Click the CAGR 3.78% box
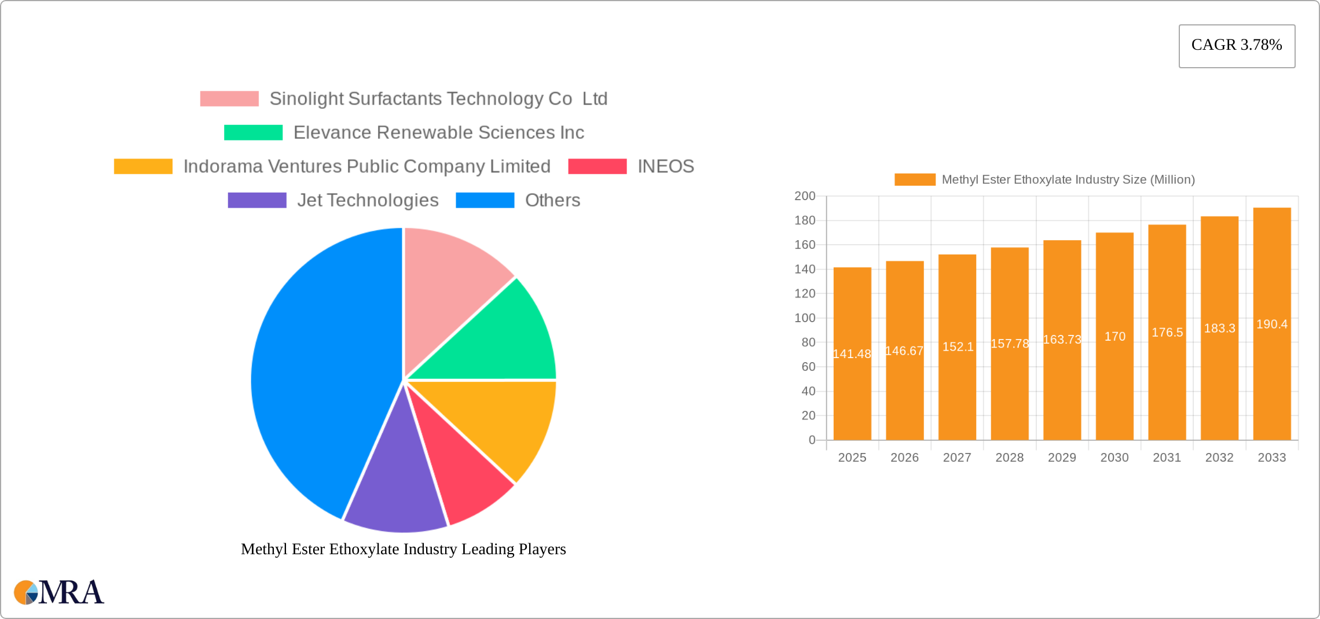The width and height of the screenshot is (1320, 619). [1237, 46]
